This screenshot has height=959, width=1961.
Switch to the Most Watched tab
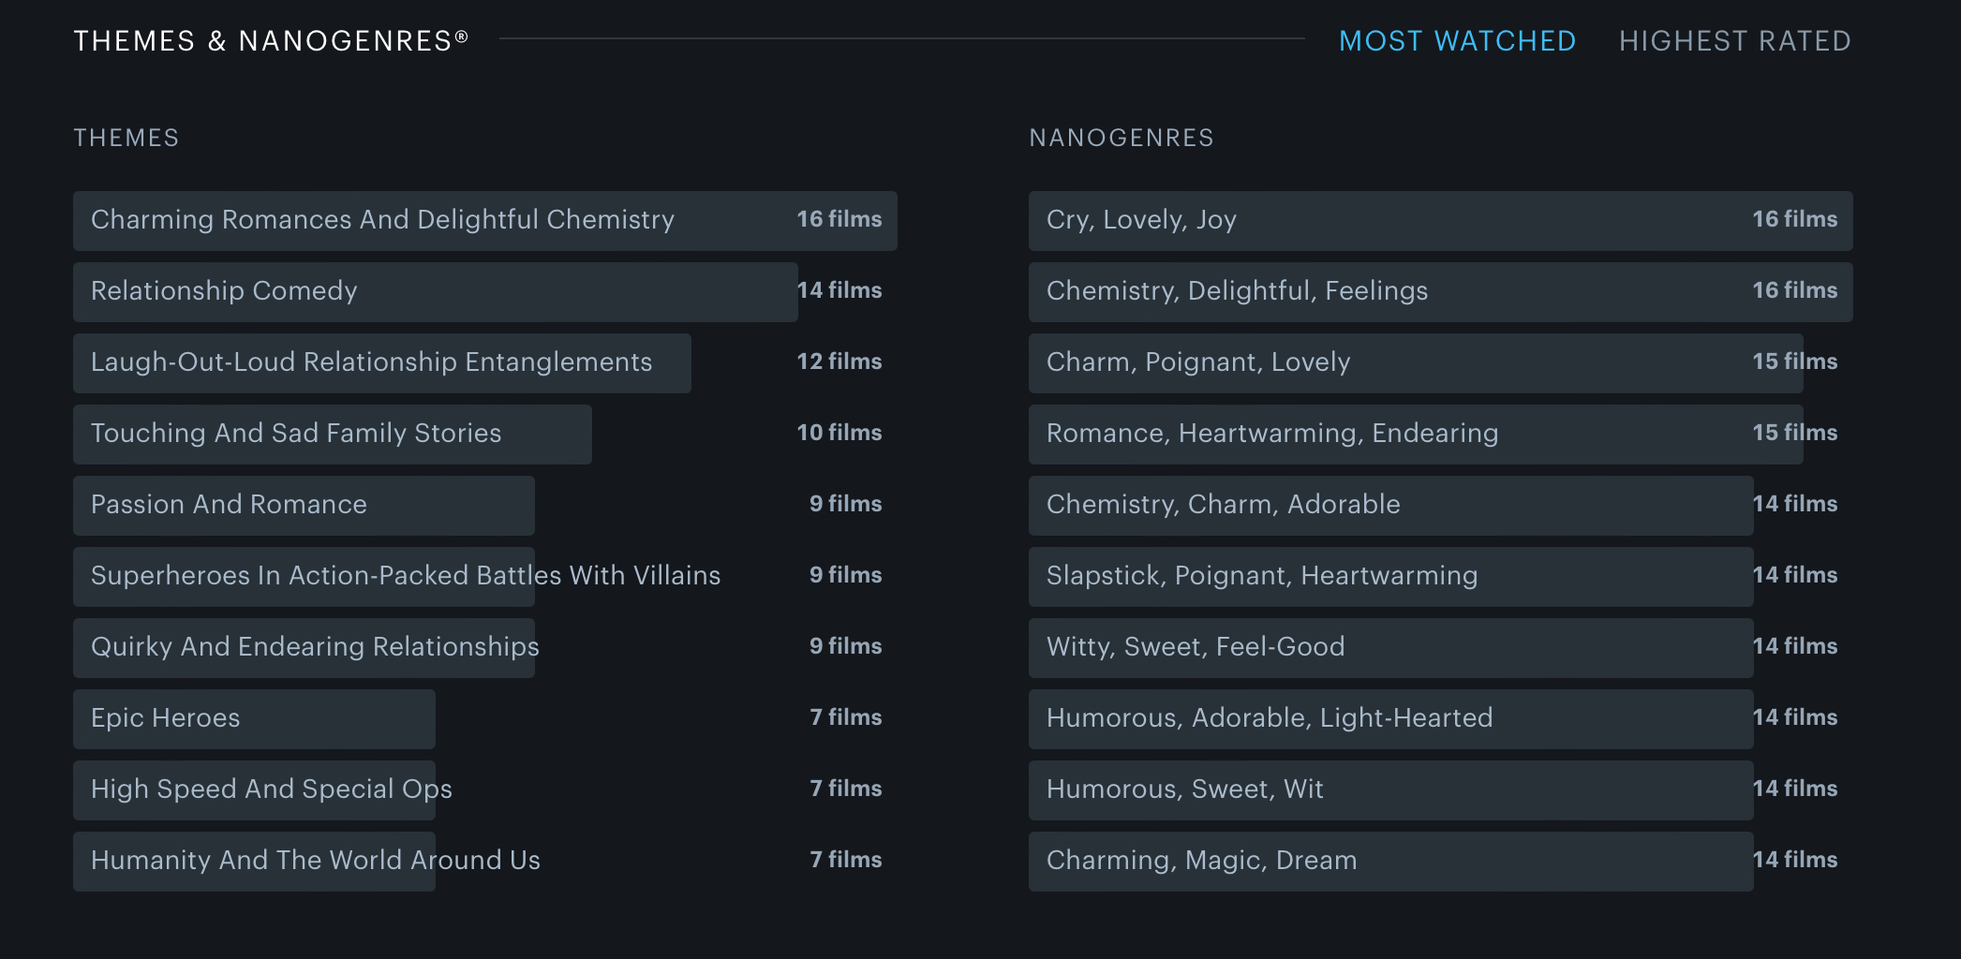click(1457, 41)
